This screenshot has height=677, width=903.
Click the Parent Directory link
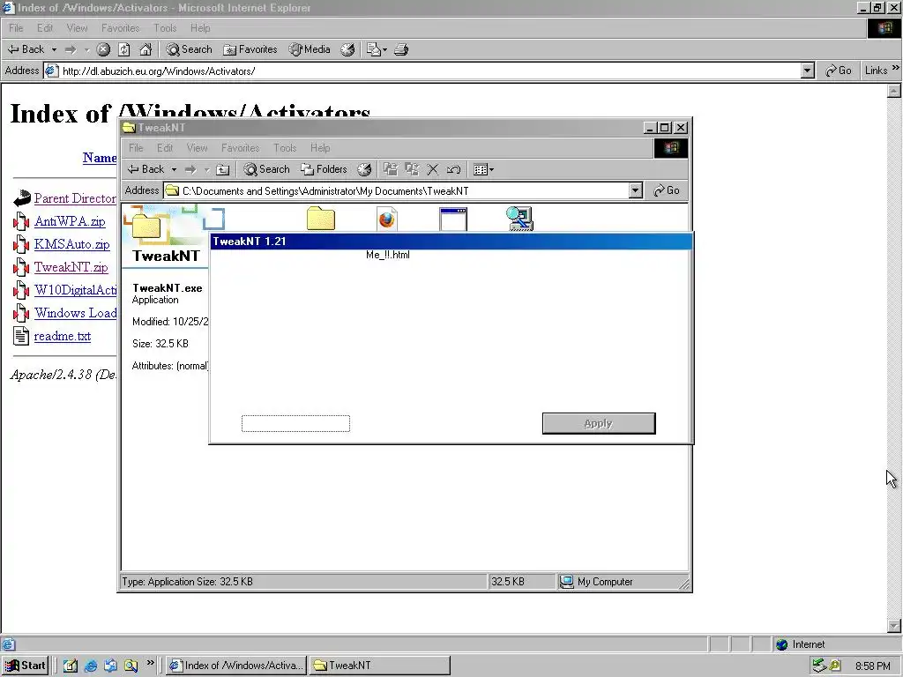coord(75,198)
